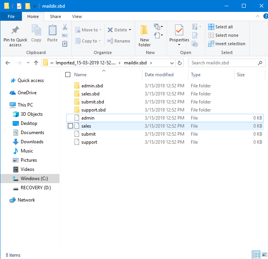
Task: Open the Easy access dropdown
Action: tap(159, 35)
